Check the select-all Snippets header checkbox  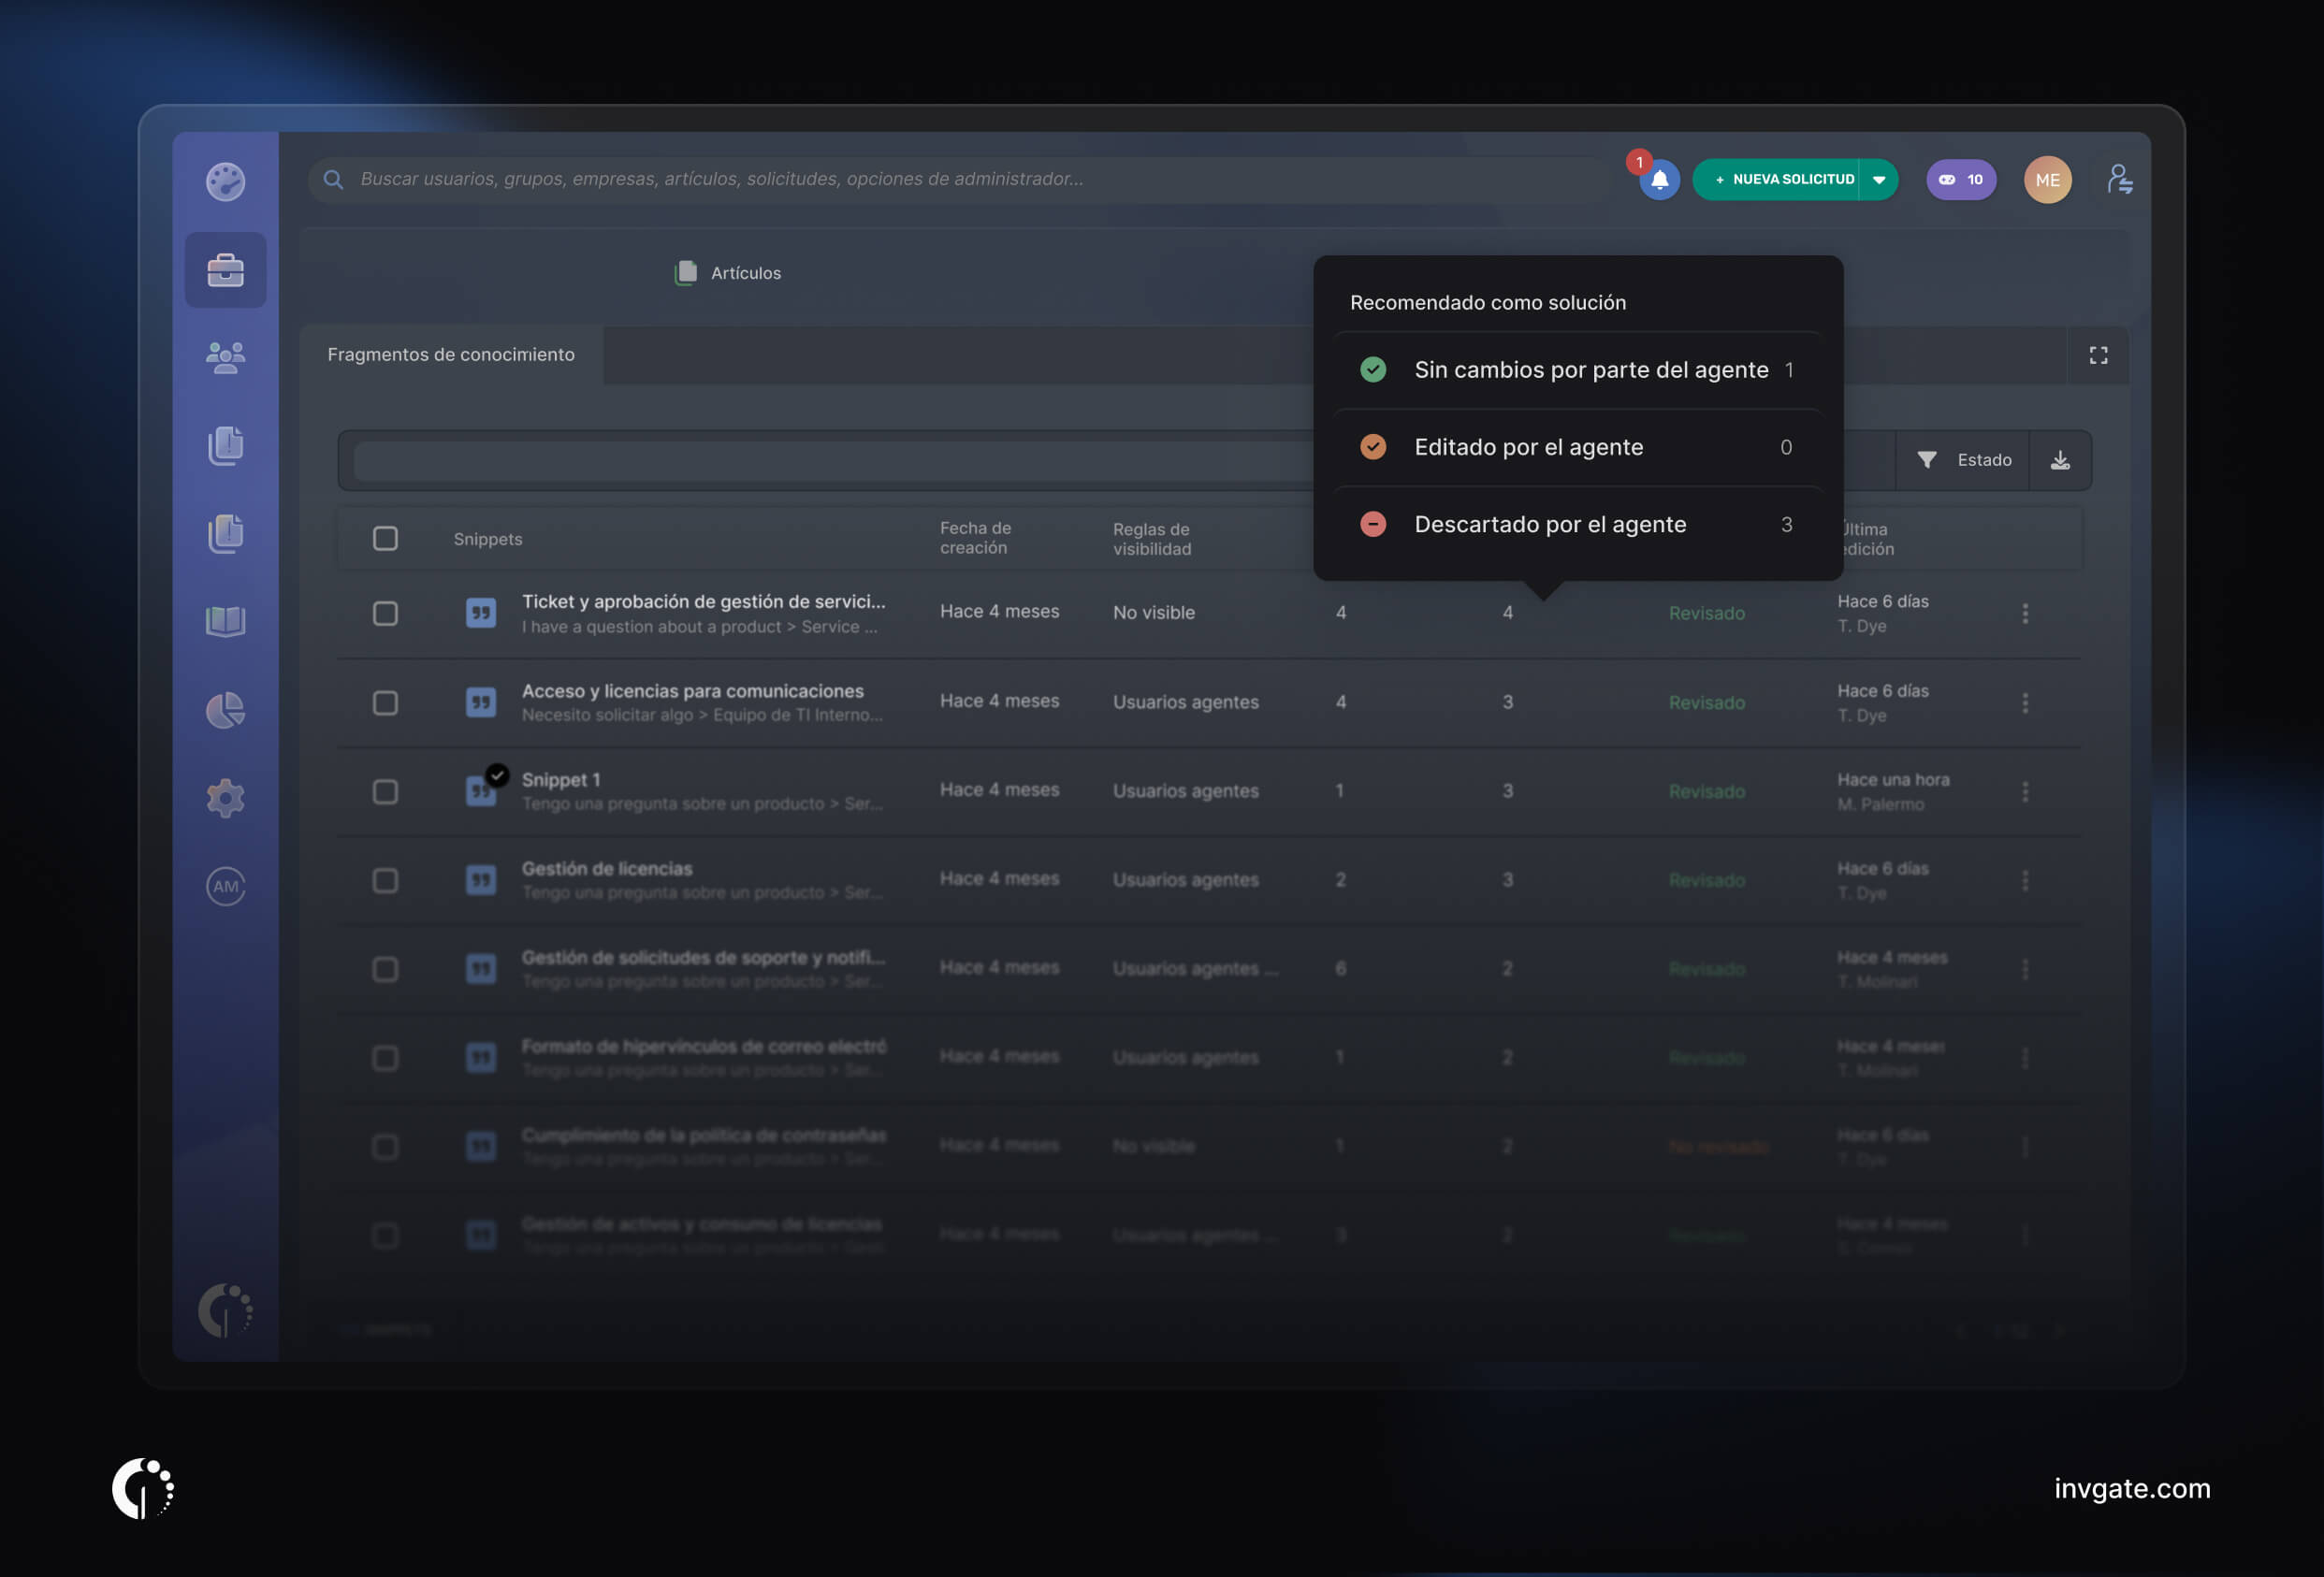[x=385, y=539]
